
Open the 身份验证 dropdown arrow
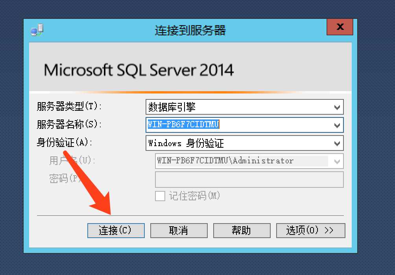(x=337, y=143)
